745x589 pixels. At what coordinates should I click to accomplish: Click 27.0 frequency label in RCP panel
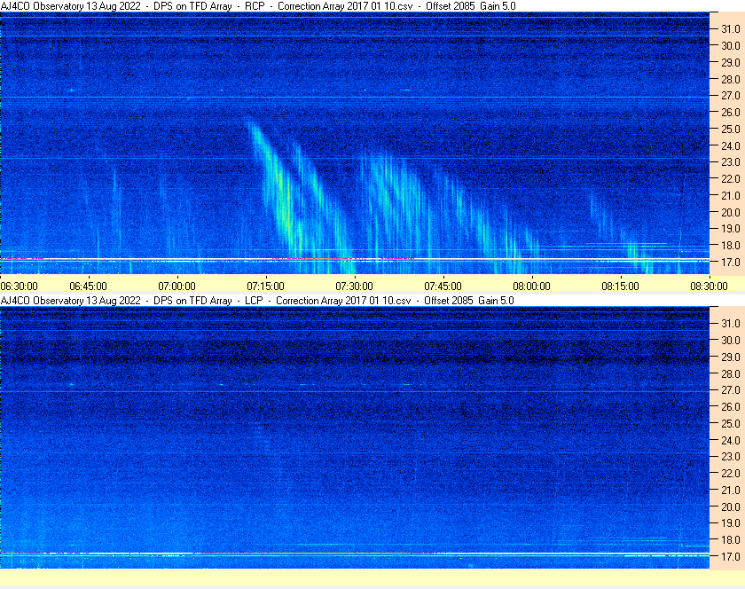(731, 96)
